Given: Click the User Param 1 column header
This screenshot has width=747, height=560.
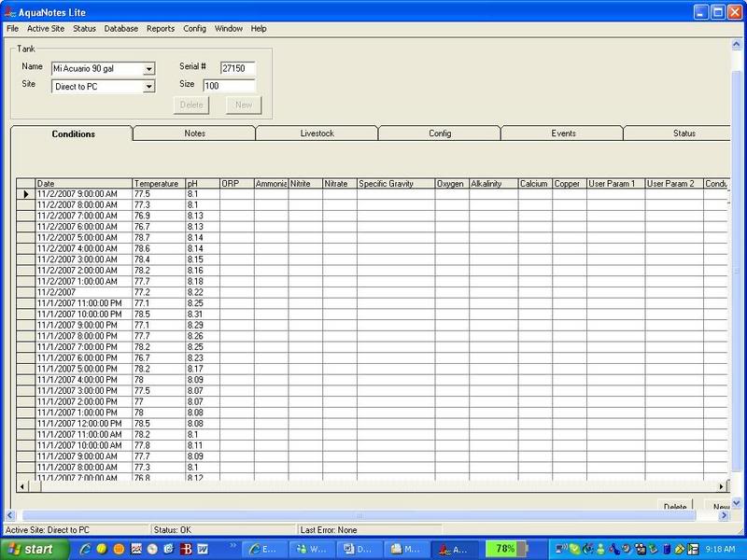Looking at the screenshot, I should tap(615, 184).
